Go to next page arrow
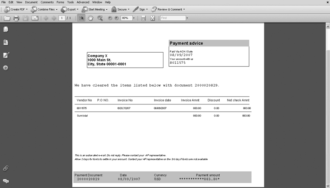The image size is (330, 188). [x=54, y=18]
